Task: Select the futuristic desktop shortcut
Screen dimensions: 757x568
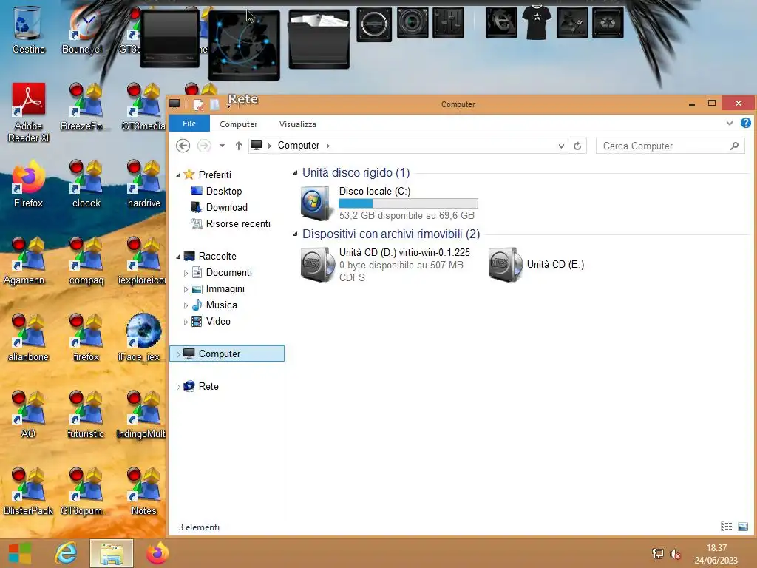Action: [x=86, y=415]
